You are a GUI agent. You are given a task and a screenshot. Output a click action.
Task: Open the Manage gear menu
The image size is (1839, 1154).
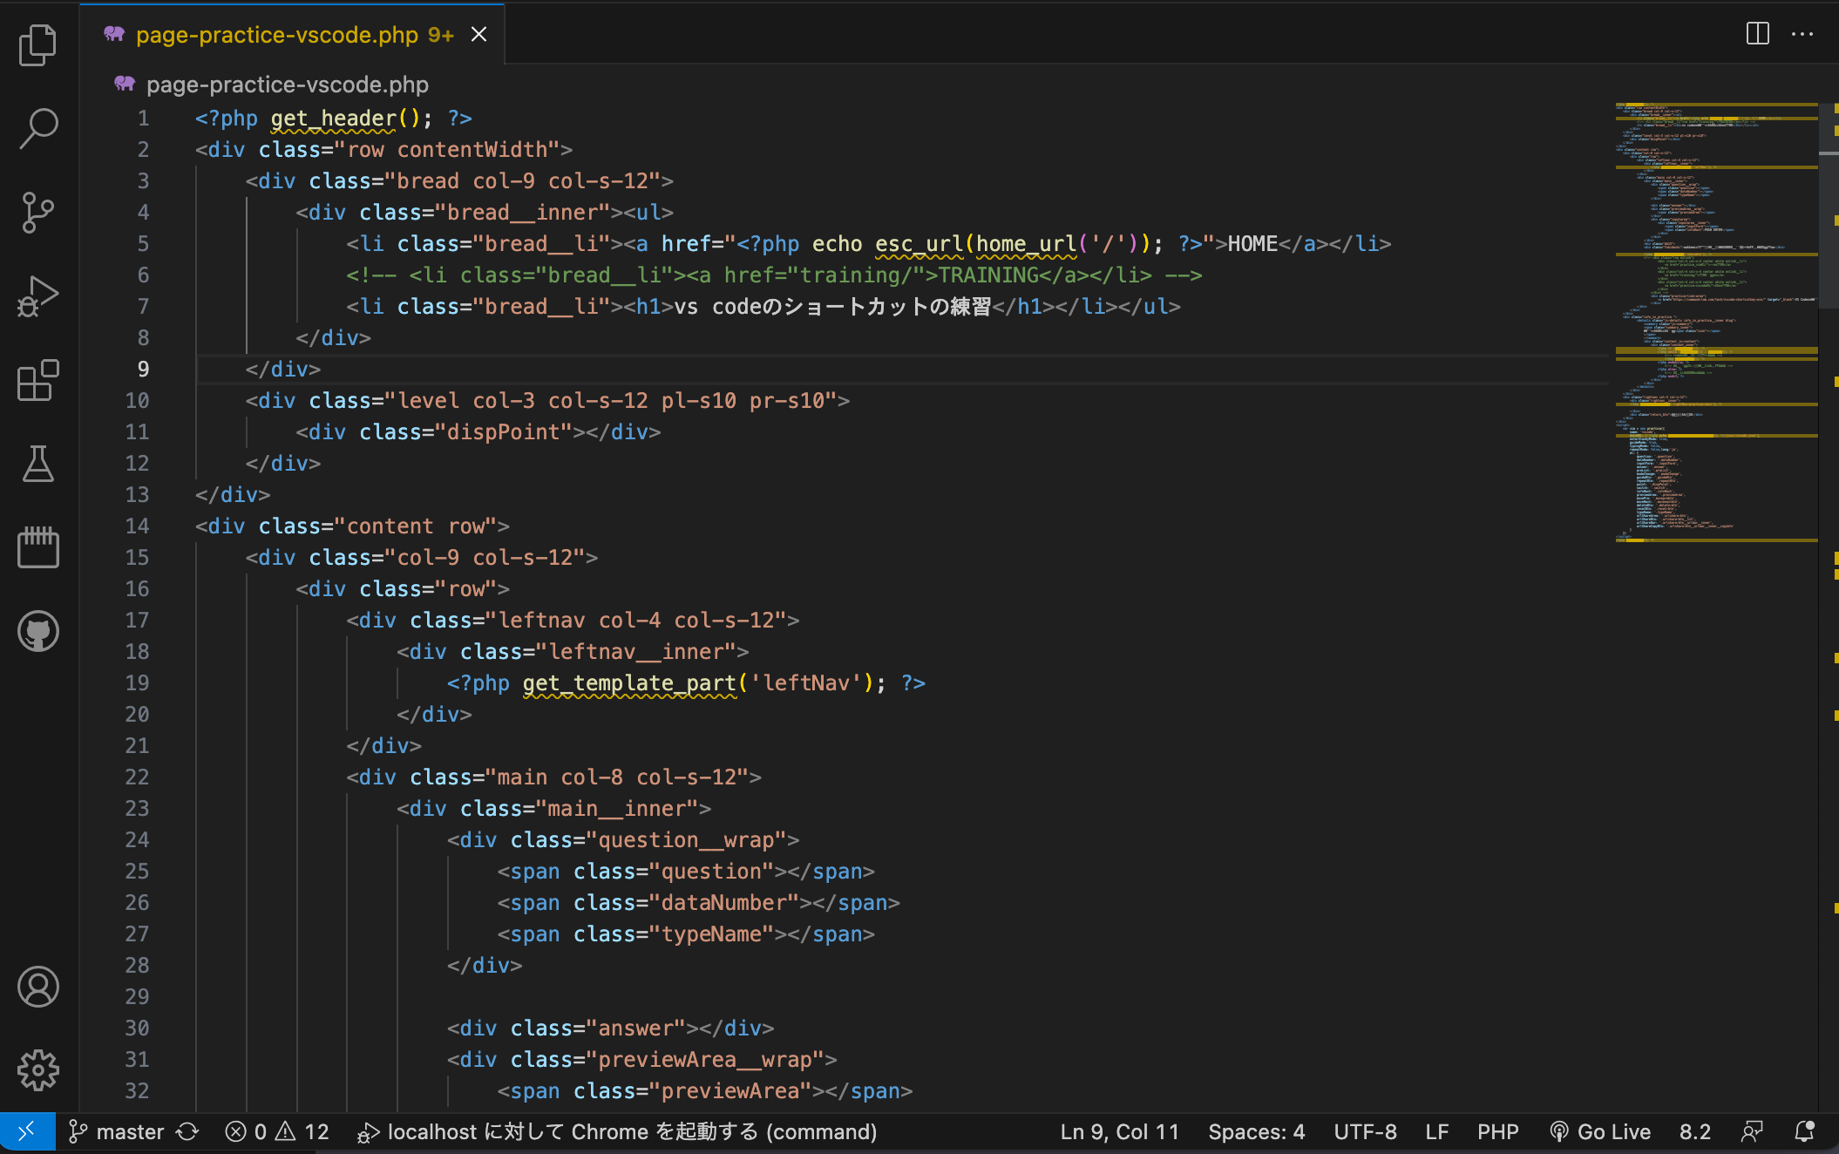pos(38,1070)
